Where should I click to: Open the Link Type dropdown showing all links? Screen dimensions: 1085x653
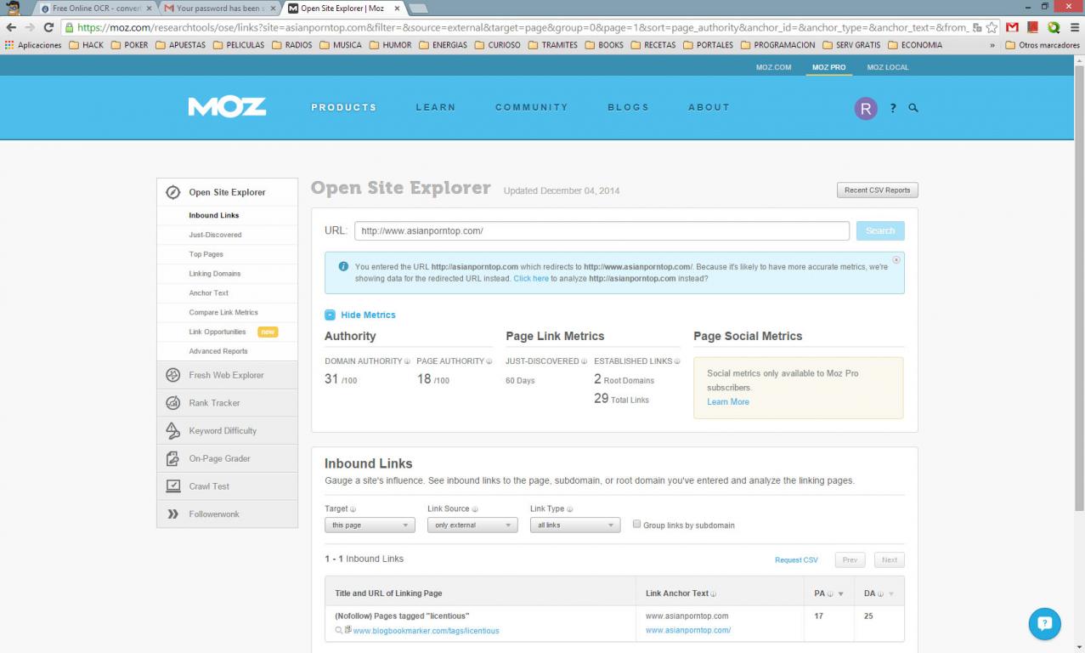tap(575, 525)
